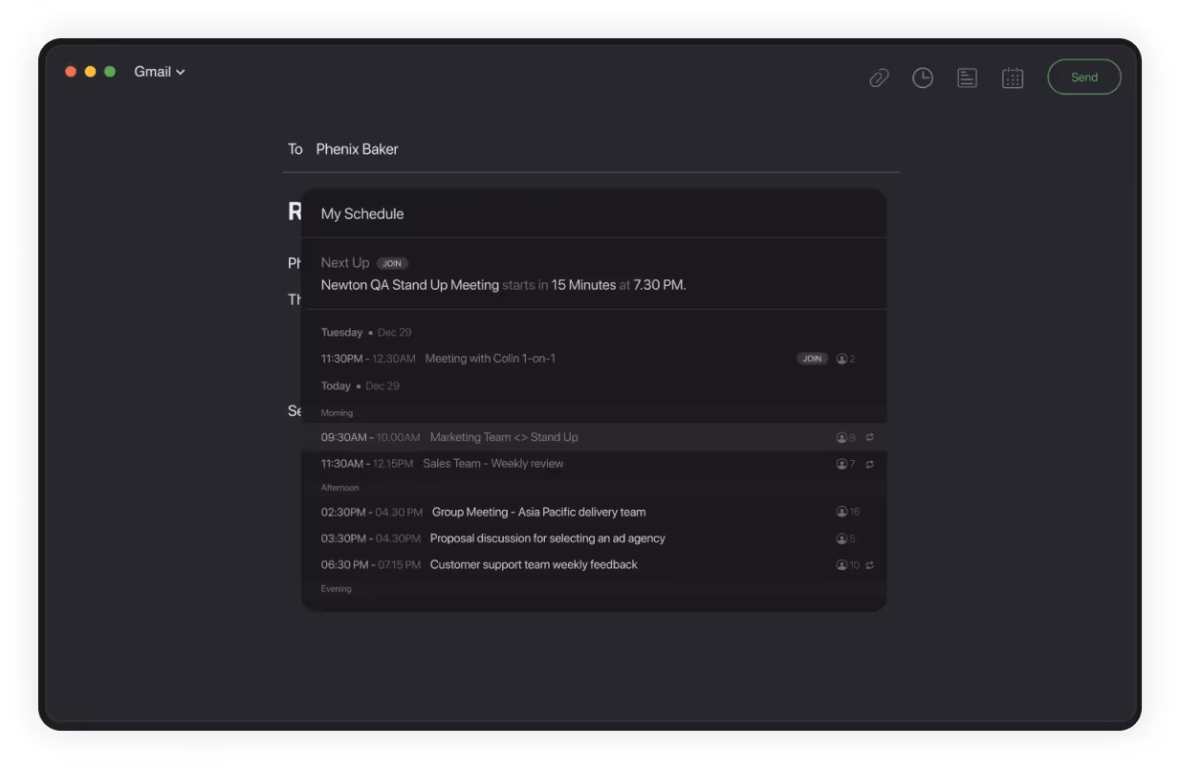The image size is (1180, 769).
Task: Expand the Evening section of the schedule
Action: click(337, 588)
